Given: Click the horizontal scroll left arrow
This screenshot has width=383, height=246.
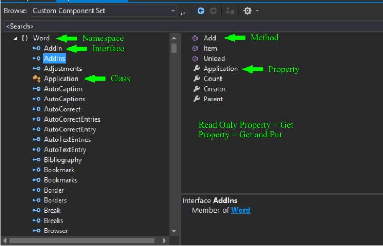Looking at the screenshot, I should click(4, 241).
